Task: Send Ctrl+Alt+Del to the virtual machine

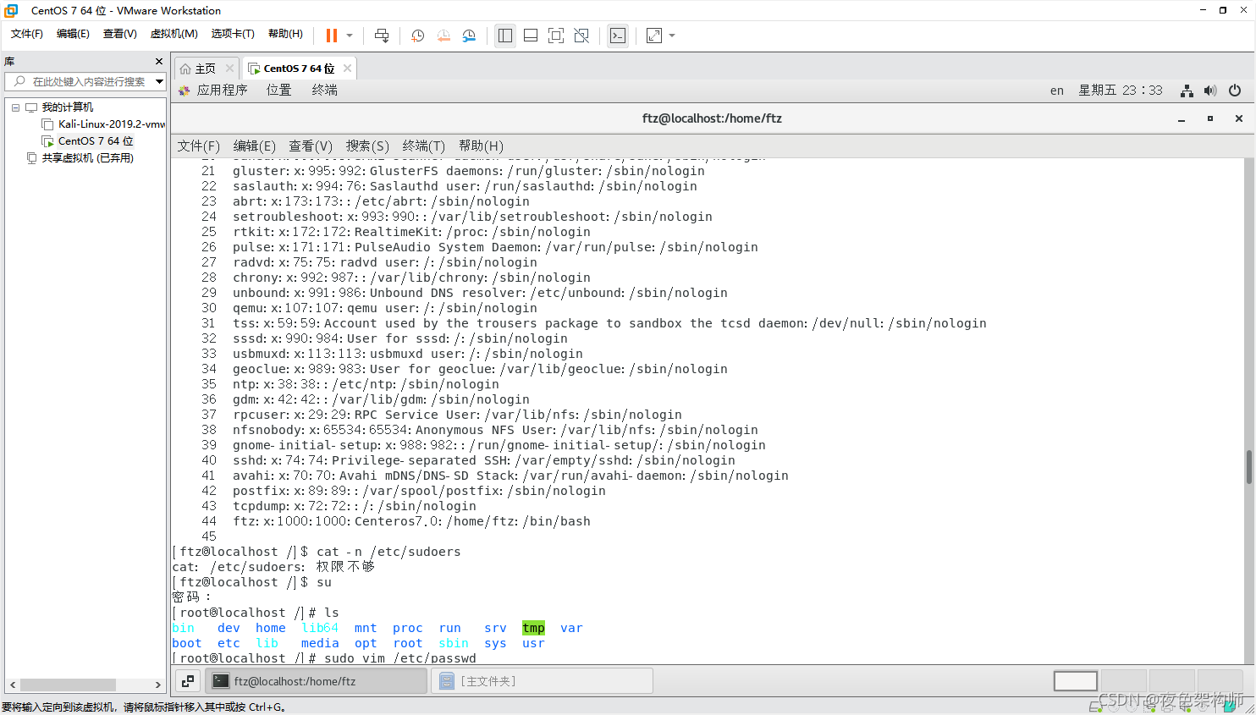Action: point(382,36)
